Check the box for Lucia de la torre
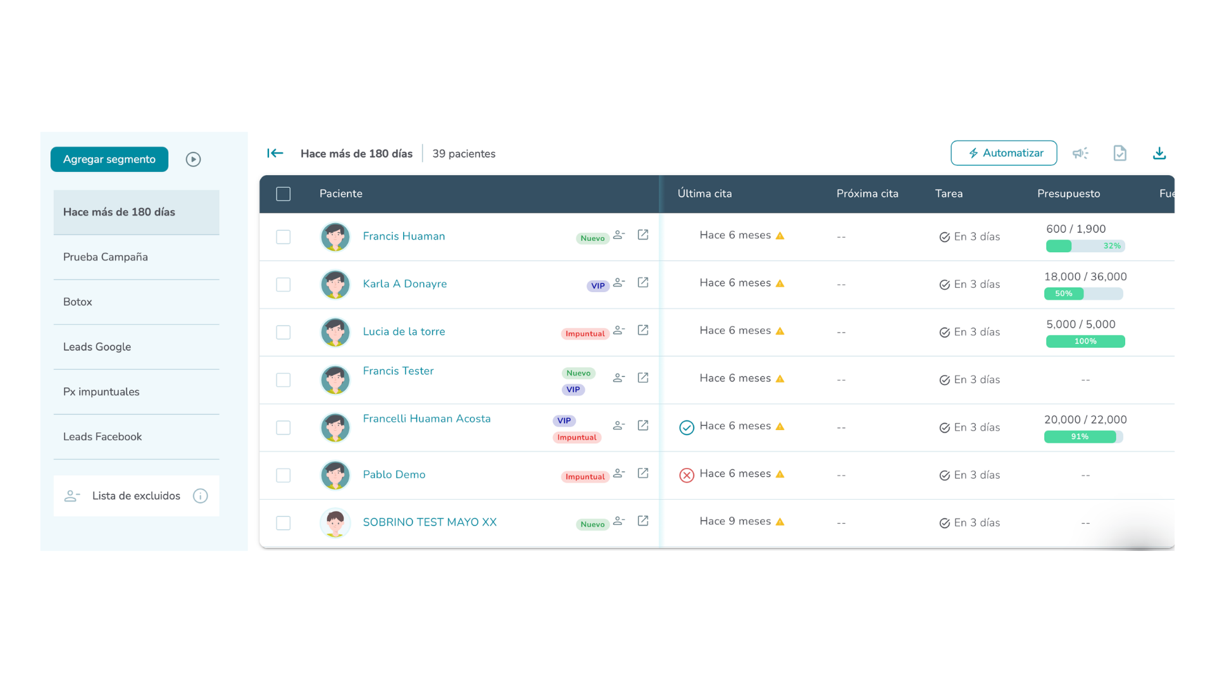 click(x=283, y=332)
